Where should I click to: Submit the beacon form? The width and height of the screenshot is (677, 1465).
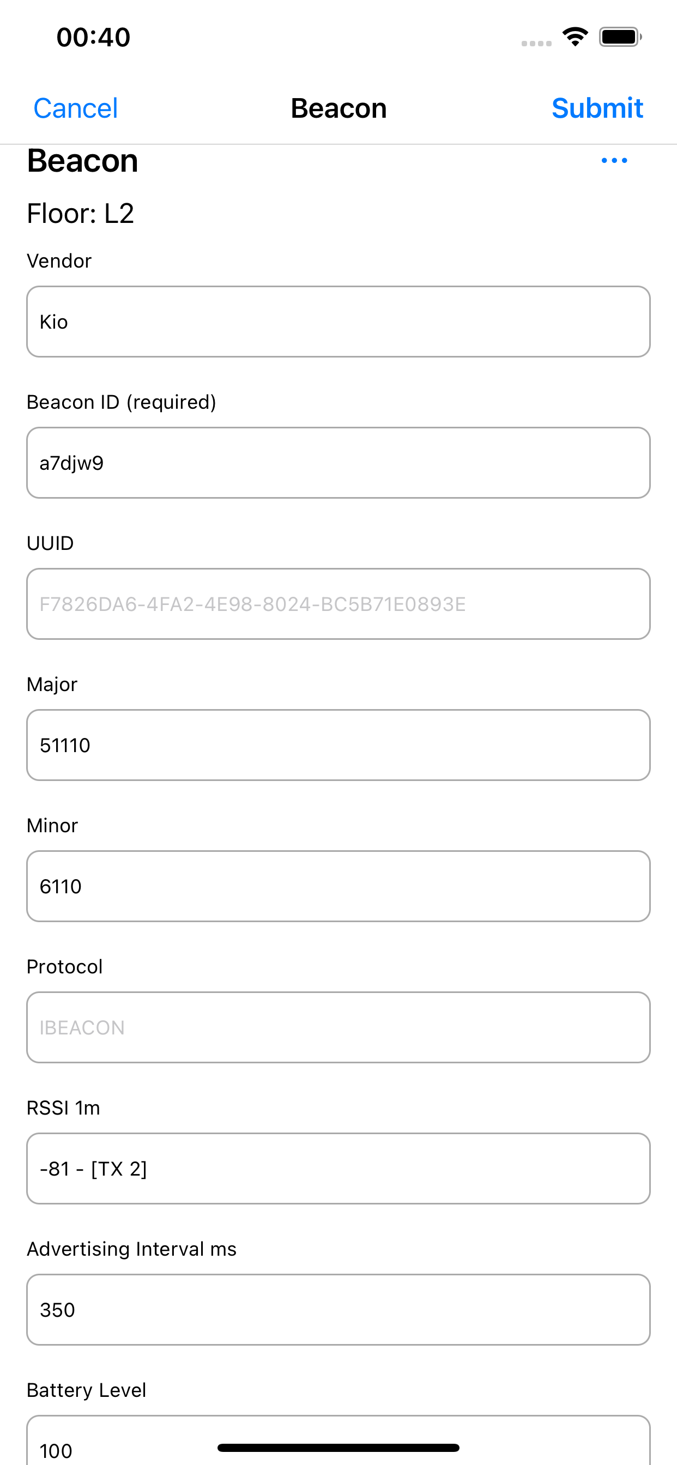pyautogui.click(x=597, y=108)
